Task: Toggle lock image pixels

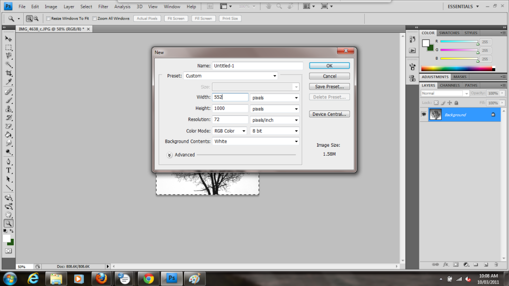Action: 443,103
